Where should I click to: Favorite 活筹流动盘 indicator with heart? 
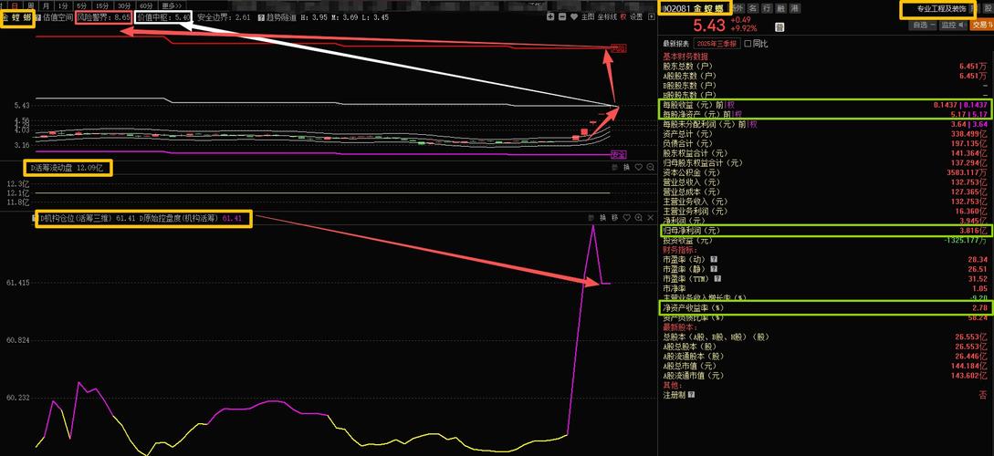tap(638, 167)
